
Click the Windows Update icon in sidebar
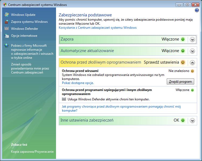[x=7, y=15]
